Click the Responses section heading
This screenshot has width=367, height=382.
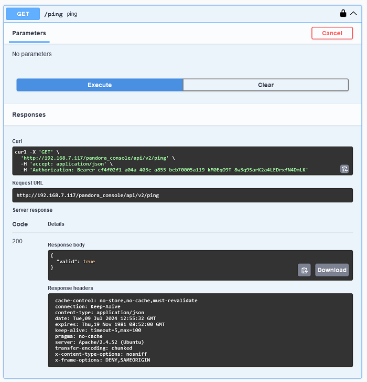[29, 115]
